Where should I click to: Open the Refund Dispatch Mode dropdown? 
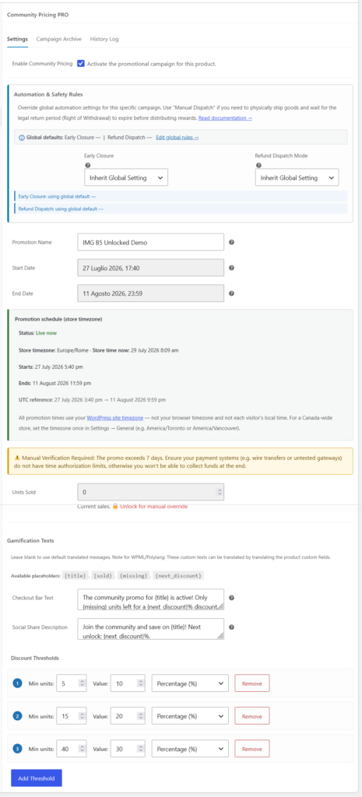[297, 178]
